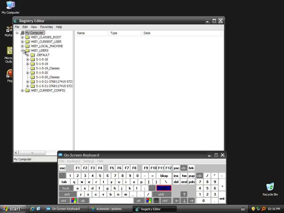Viewport: 284px width, 213px height.
Task: Open the View menu in Registry Editor
Action: (x=34, y=27)
